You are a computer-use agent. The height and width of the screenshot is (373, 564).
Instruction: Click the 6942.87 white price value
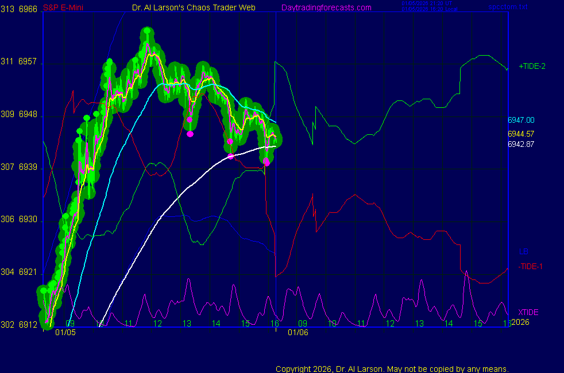click(x=521, y=144)
